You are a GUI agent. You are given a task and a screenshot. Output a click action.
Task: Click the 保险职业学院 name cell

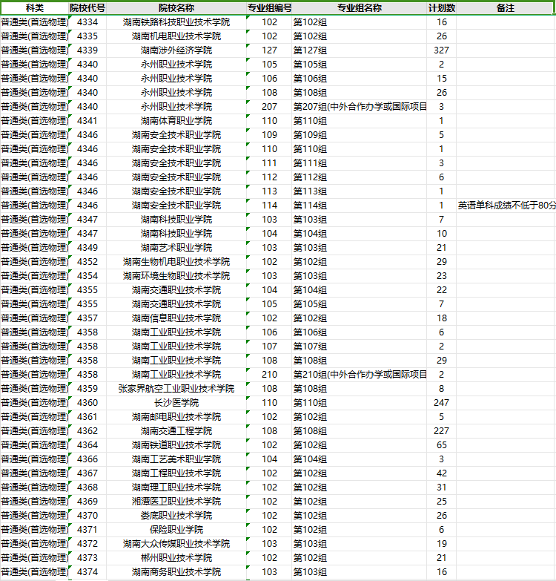click(x=176, y=530)
